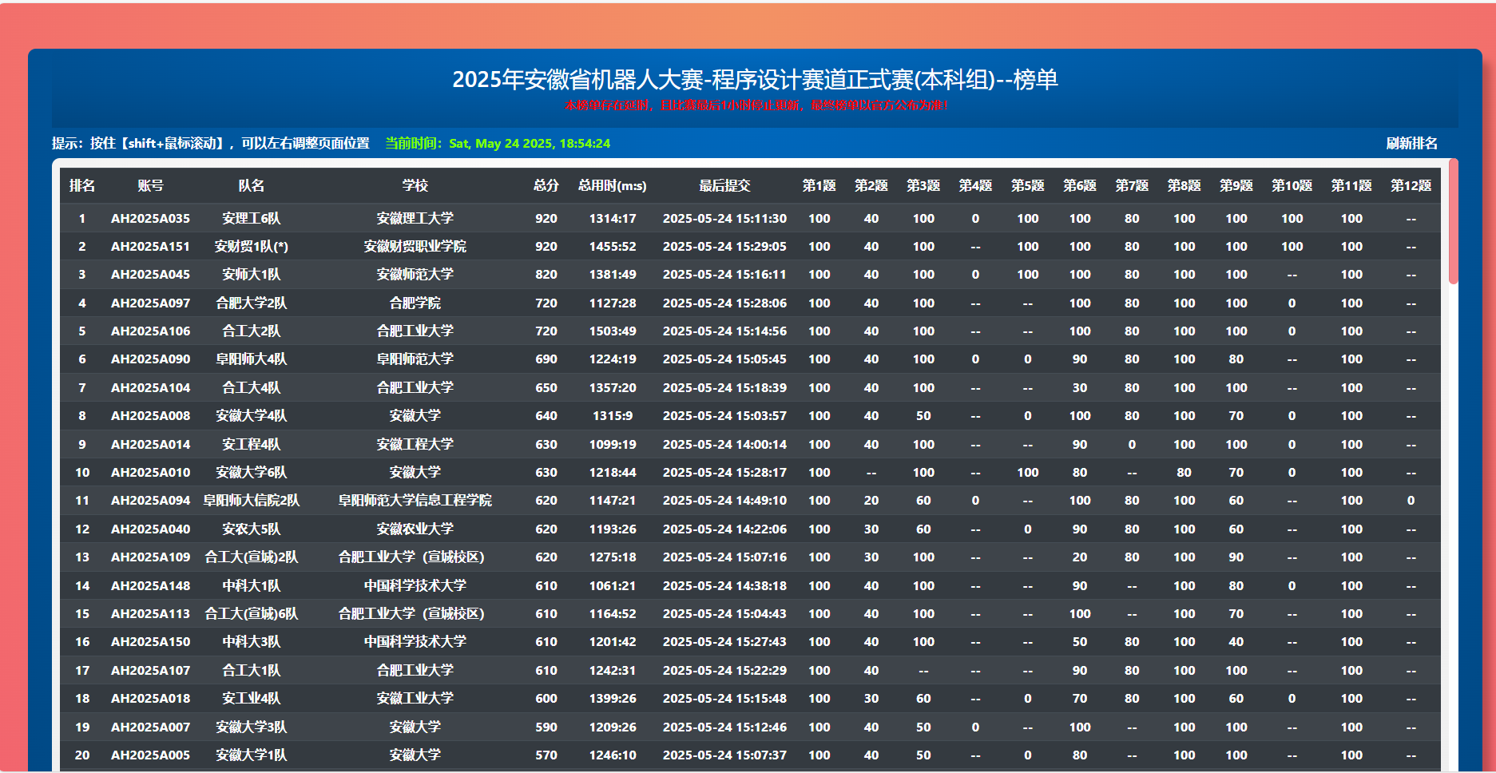
Task: Click the 最后提交 column header
Action: pos(724,185)
